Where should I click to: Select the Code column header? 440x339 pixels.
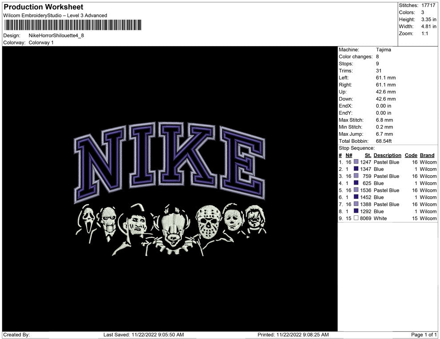click(411, 155)
